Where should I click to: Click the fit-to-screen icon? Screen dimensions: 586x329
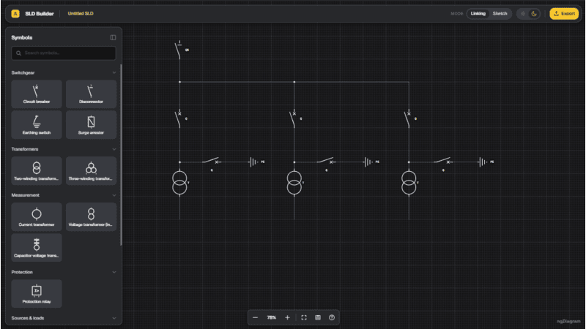(304, 318)
